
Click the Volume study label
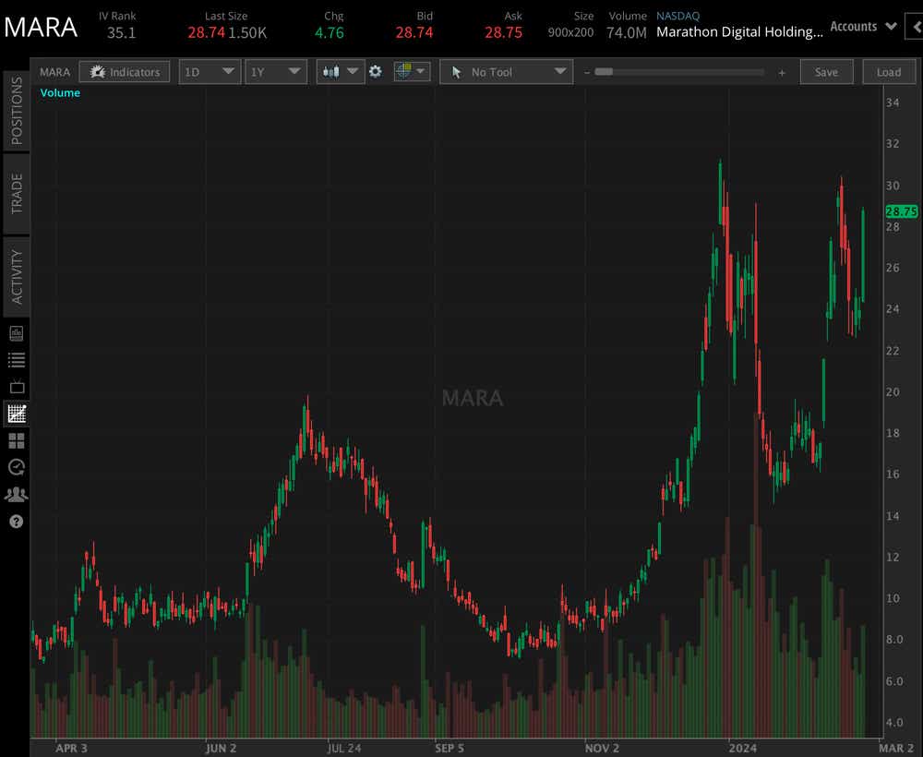tap(60, 93)
